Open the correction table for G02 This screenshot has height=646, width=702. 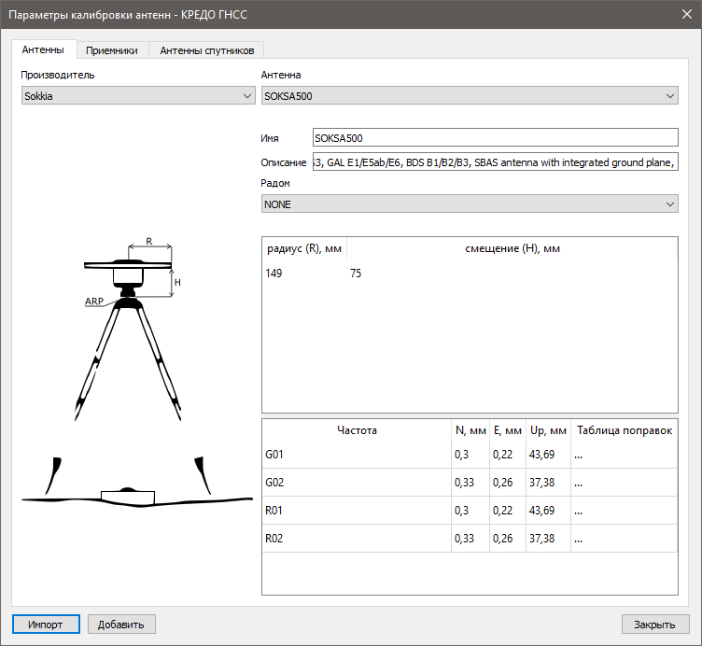(625, 482)
